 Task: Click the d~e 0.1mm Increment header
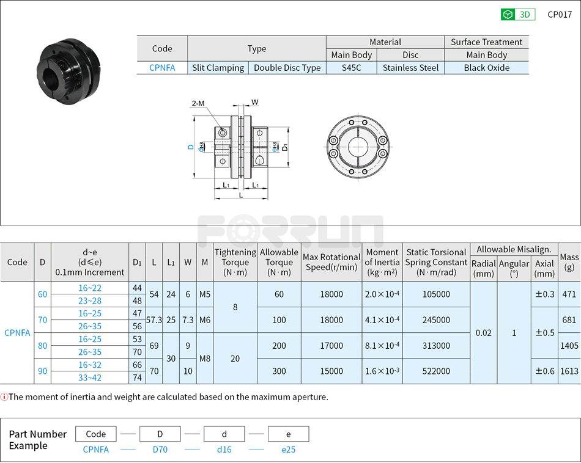[90, 262]
